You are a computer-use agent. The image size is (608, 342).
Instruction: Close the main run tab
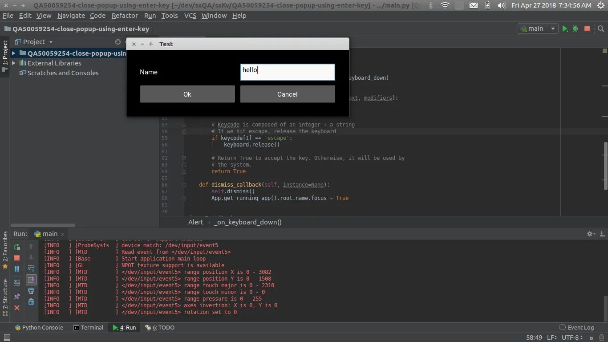pyautogui.click(x=62, y=234)
